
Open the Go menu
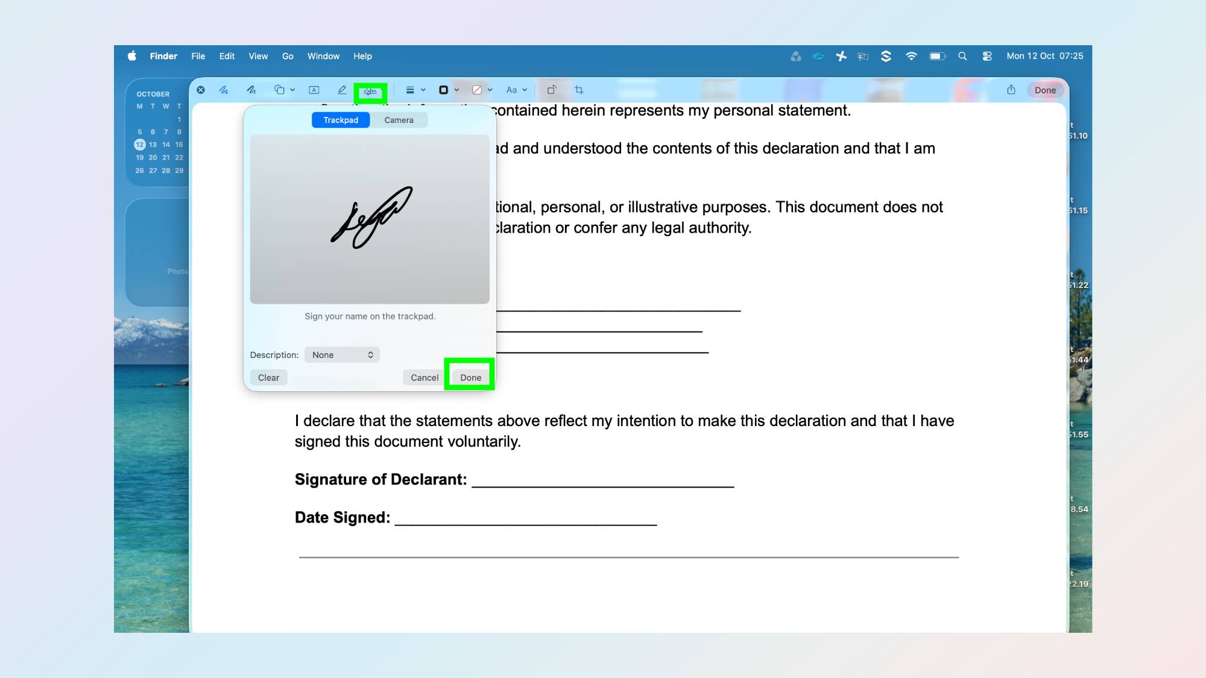click(288, 56)
